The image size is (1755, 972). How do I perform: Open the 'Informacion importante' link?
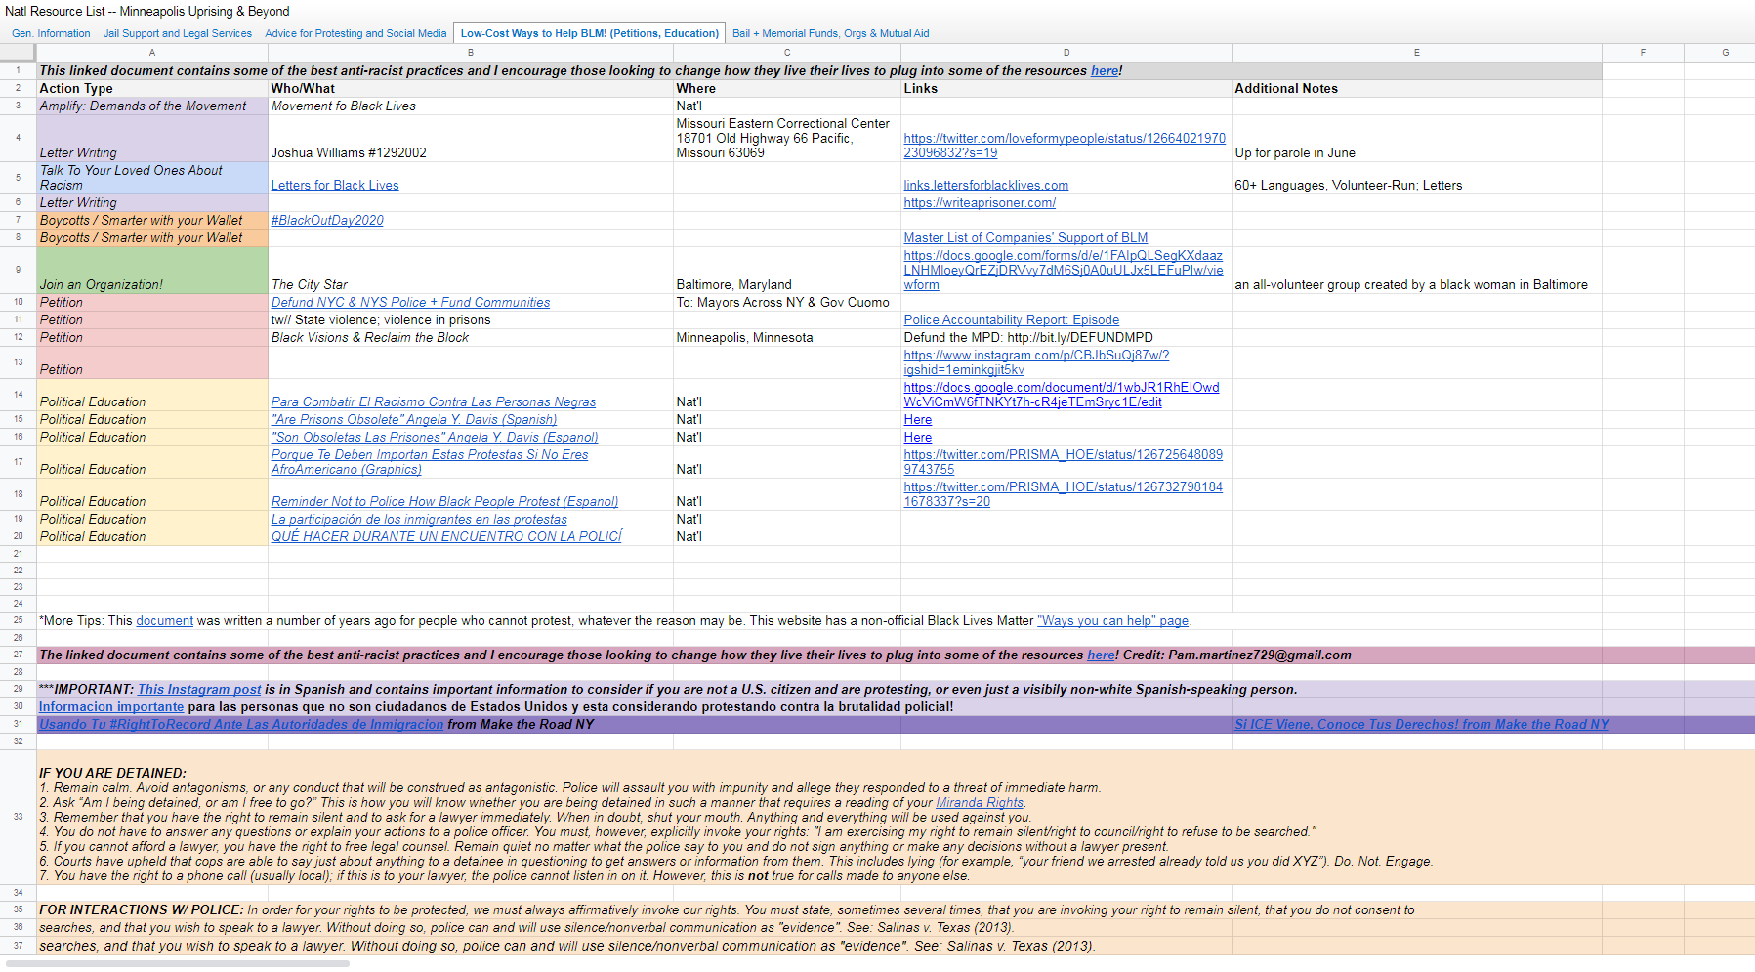click(x=111, y=707)
